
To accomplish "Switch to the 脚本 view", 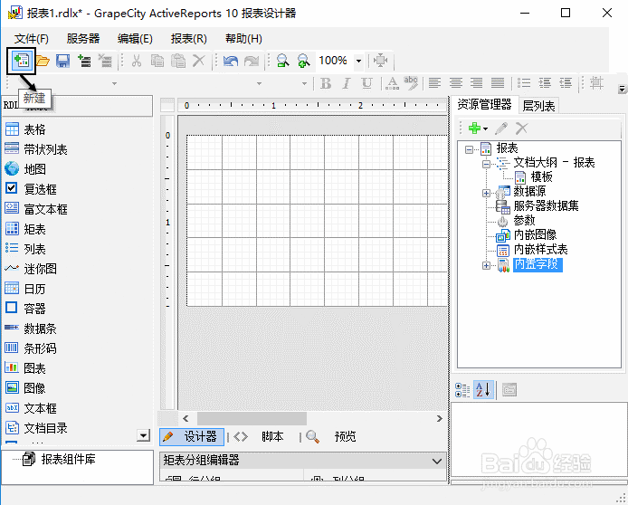I will pos(259,436).
